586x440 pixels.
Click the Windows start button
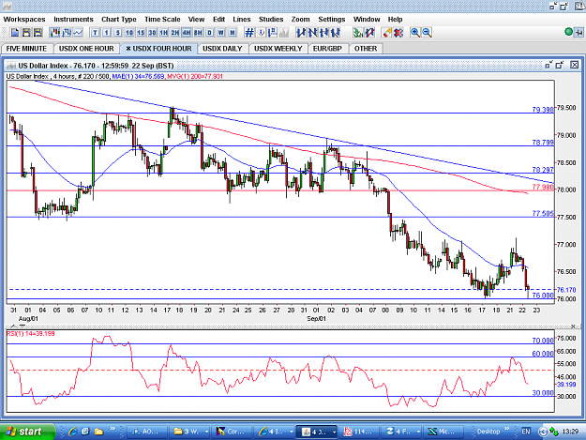(x=27, y=432)
